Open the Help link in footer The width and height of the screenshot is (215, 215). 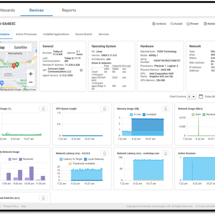[x=24, y=206]
